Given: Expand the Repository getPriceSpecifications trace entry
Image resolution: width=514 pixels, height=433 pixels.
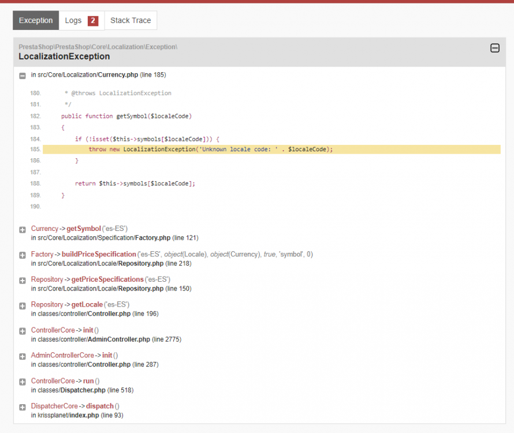Looking at the screenshot, I should point(23,281).
